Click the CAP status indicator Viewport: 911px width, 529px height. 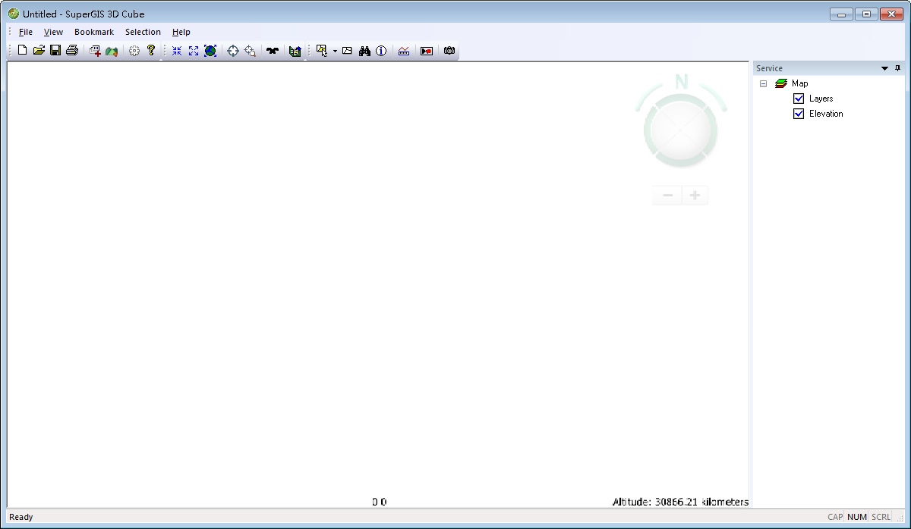click(835, 517)
